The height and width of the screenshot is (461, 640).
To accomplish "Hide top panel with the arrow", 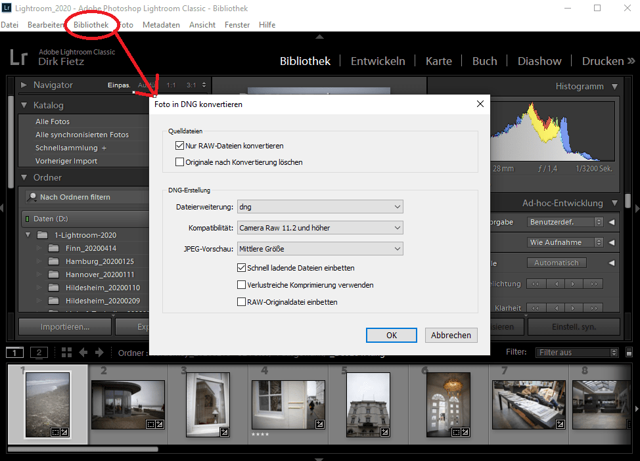I will (x=319, y=37).
